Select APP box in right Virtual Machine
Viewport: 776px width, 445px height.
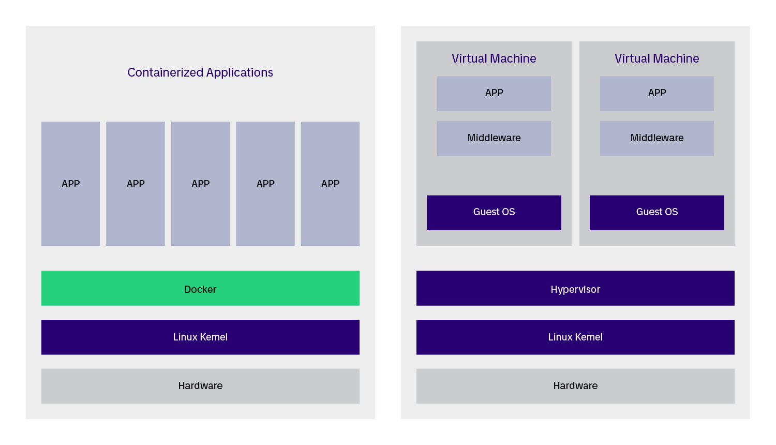click(656, 93)
